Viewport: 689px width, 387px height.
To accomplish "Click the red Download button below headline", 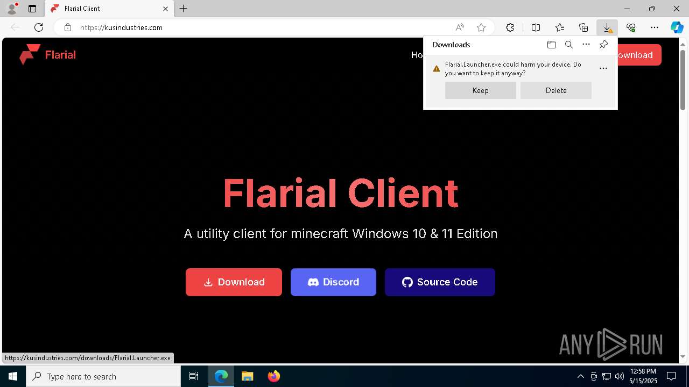I will 234,282.
